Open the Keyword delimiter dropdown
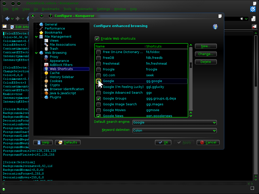This screenshot has height=194, width=259. (x=175, y=131)
